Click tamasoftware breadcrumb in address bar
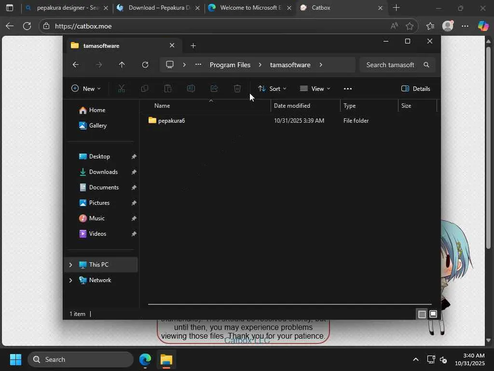 [290, 65]
